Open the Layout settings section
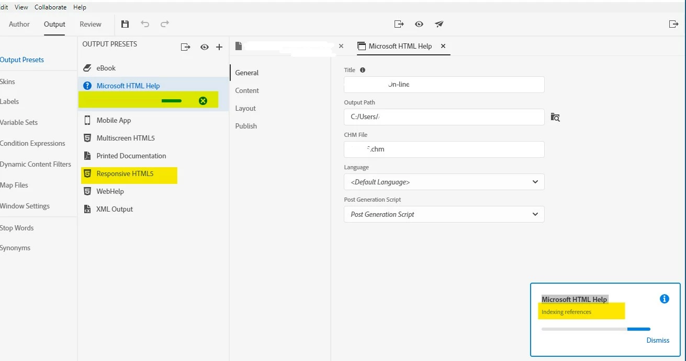Image resolution: width=686 pixels, height=361 pixels. click(x=245, y=108)
